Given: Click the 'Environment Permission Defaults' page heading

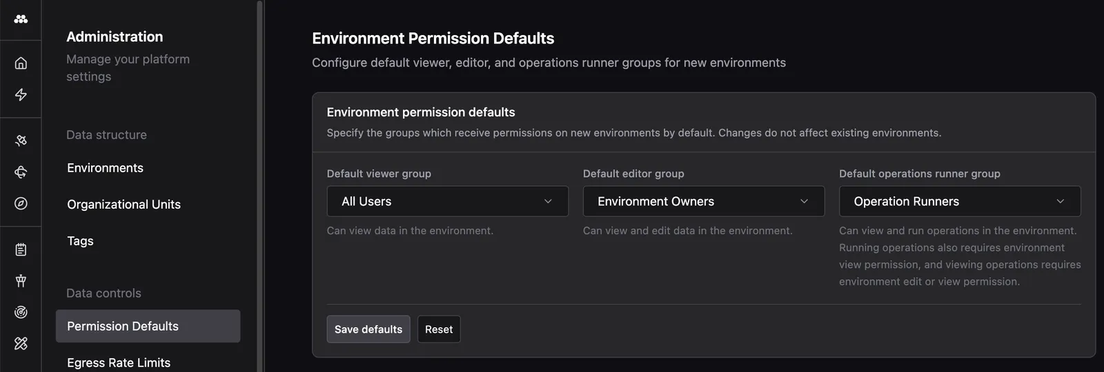Looking at the screenshot, I should click(433, 39).
